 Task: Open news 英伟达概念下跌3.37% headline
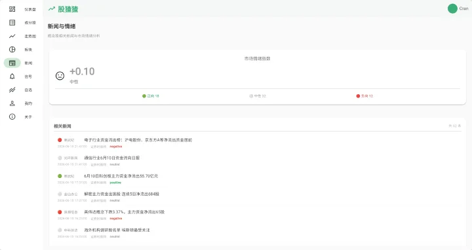(x=124, y=212)
